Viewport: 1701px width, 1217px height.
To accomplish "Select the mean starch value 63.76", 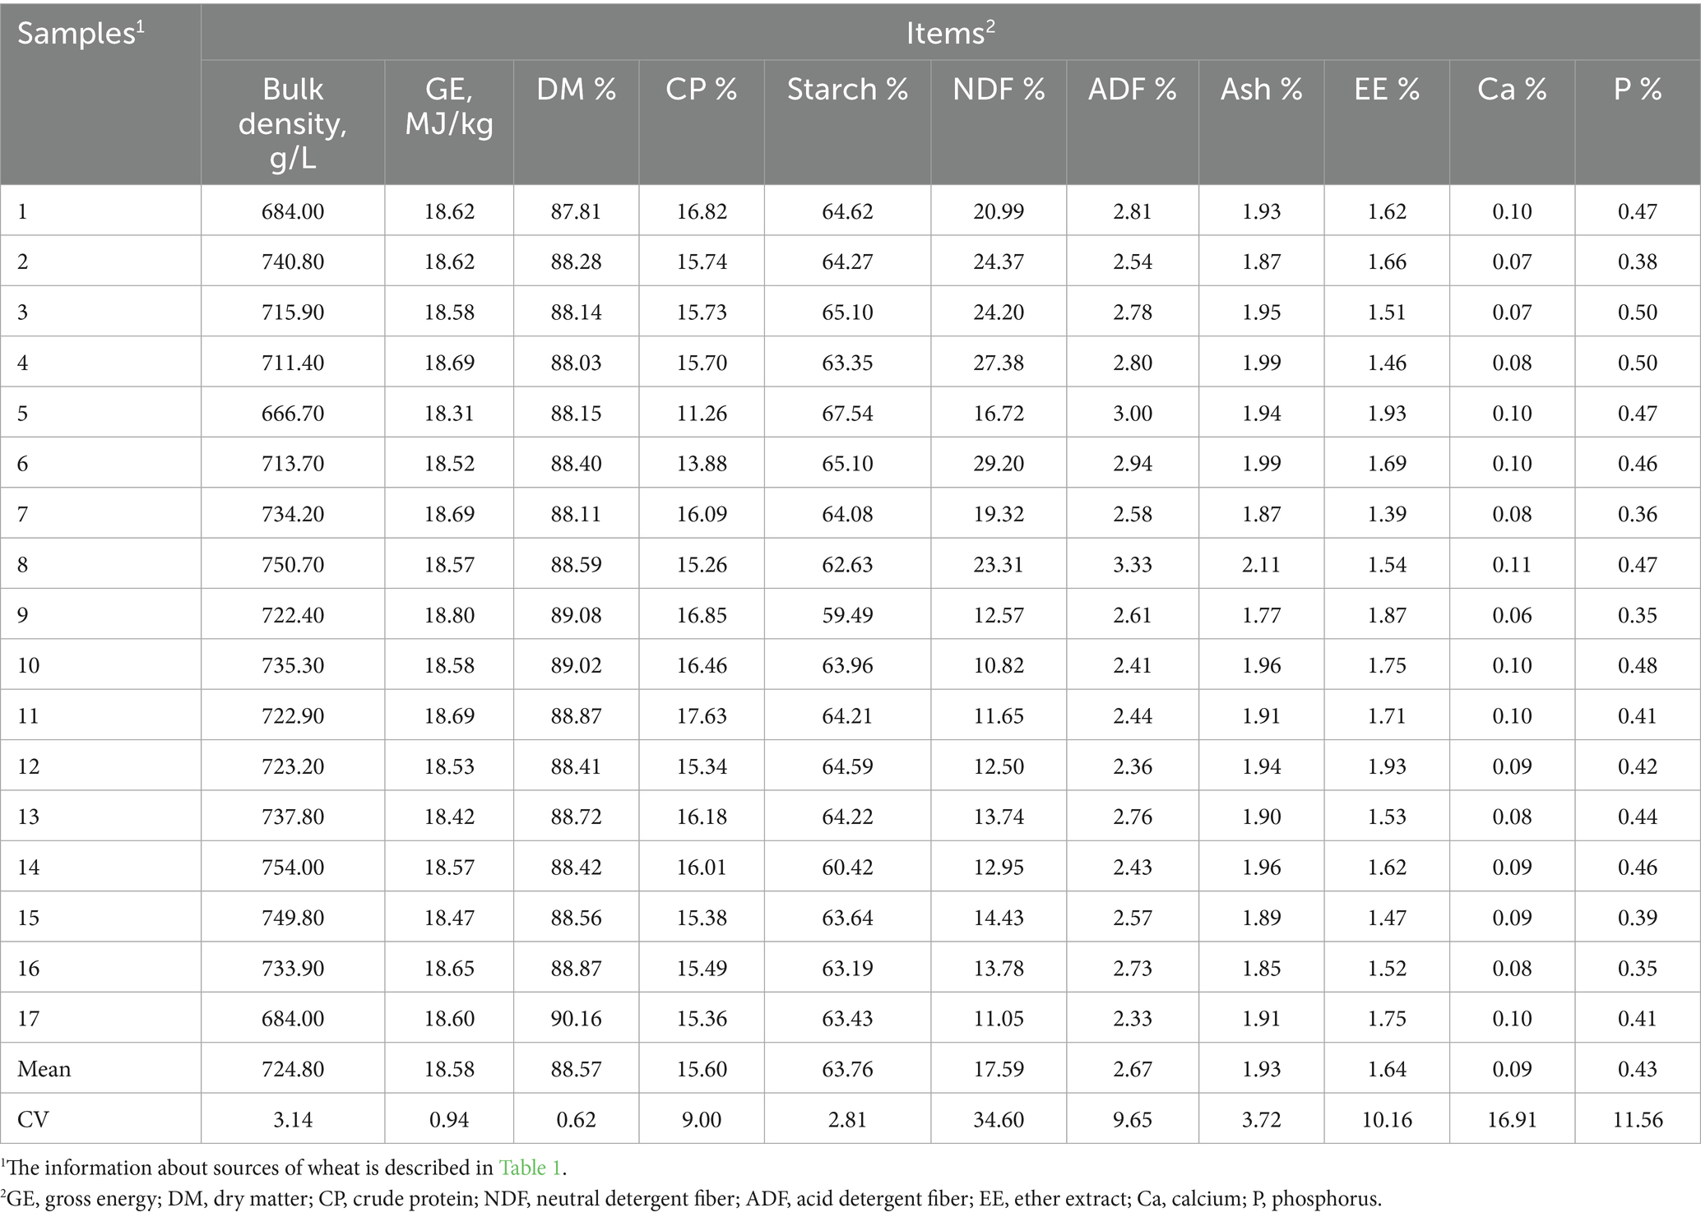I will click(x=847, y=1069).
